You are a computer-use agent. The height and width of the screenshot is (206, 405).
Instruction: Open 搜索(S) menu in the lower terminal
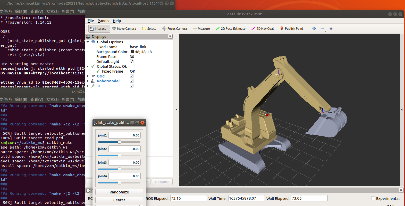pos(52,99)
